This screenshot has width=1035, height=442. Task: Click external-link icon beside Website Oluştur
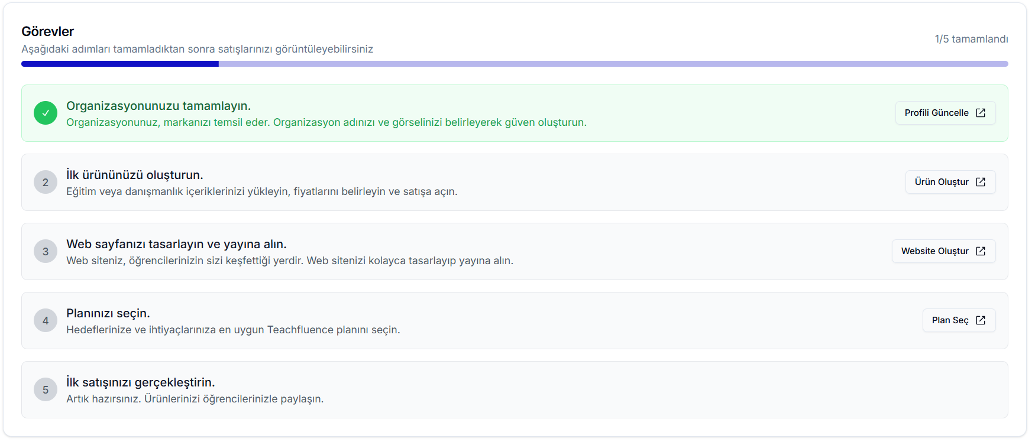click(981, 251)
